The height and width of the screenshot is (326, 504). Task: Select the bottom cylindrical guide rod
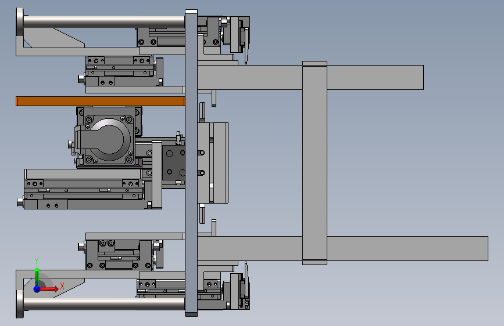tap(103, 304)
